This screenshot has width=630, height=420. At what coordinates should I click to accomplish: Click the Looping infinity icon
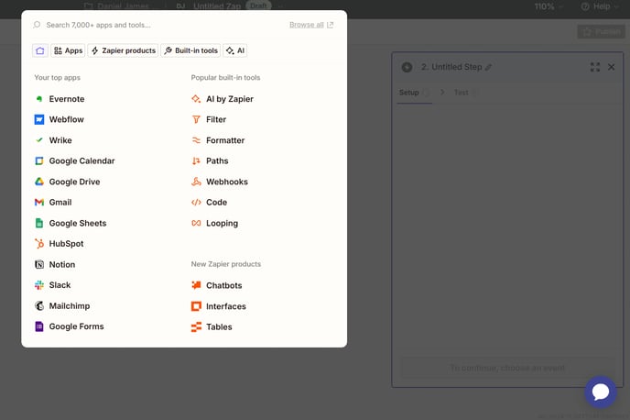click(x=196, y=223)
